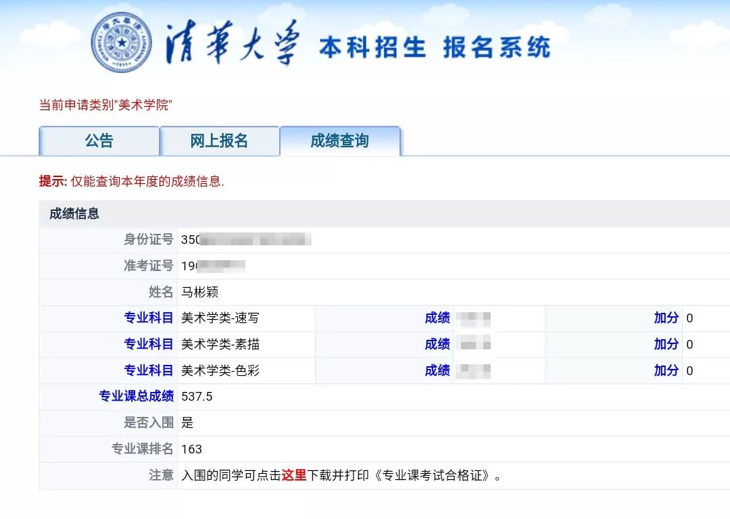Viewport: 730px width, 519px height.
Task: Click the red 这里 download link
Action: click(294, 475)
